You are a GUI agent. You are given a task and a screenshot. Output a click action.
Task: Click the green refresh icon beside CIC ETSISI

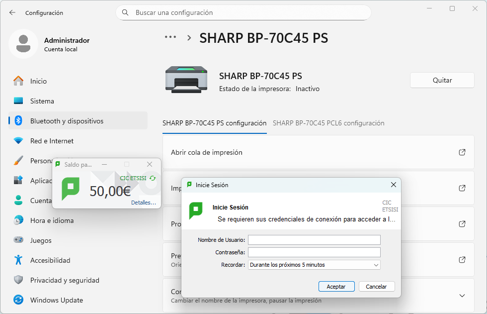(153, 178)
